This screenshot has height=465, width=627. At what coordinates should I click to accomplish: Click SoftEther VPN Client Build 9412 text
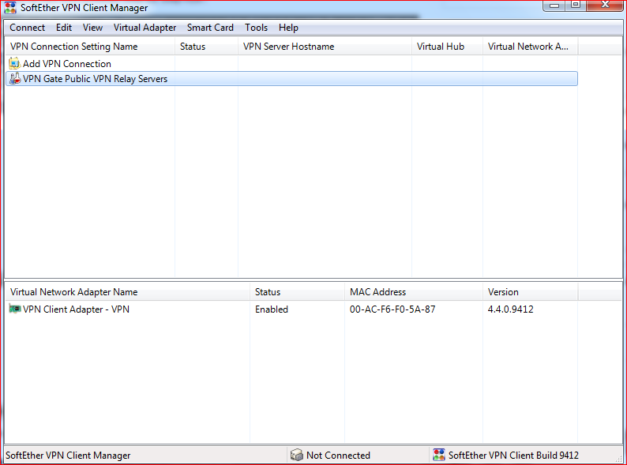click(x=513, y=455)
